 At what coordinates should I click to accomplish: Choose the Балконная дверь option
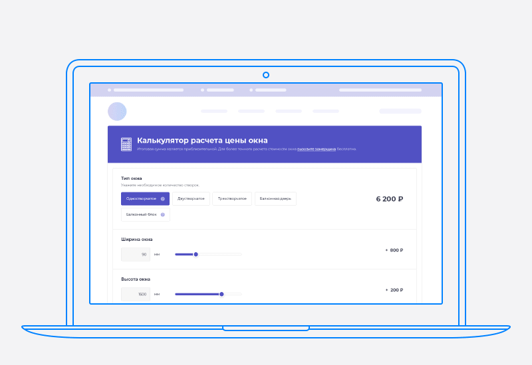click(275, 198)
